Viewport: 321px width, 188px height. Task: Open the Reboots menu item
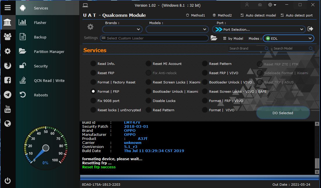[47, 95]
